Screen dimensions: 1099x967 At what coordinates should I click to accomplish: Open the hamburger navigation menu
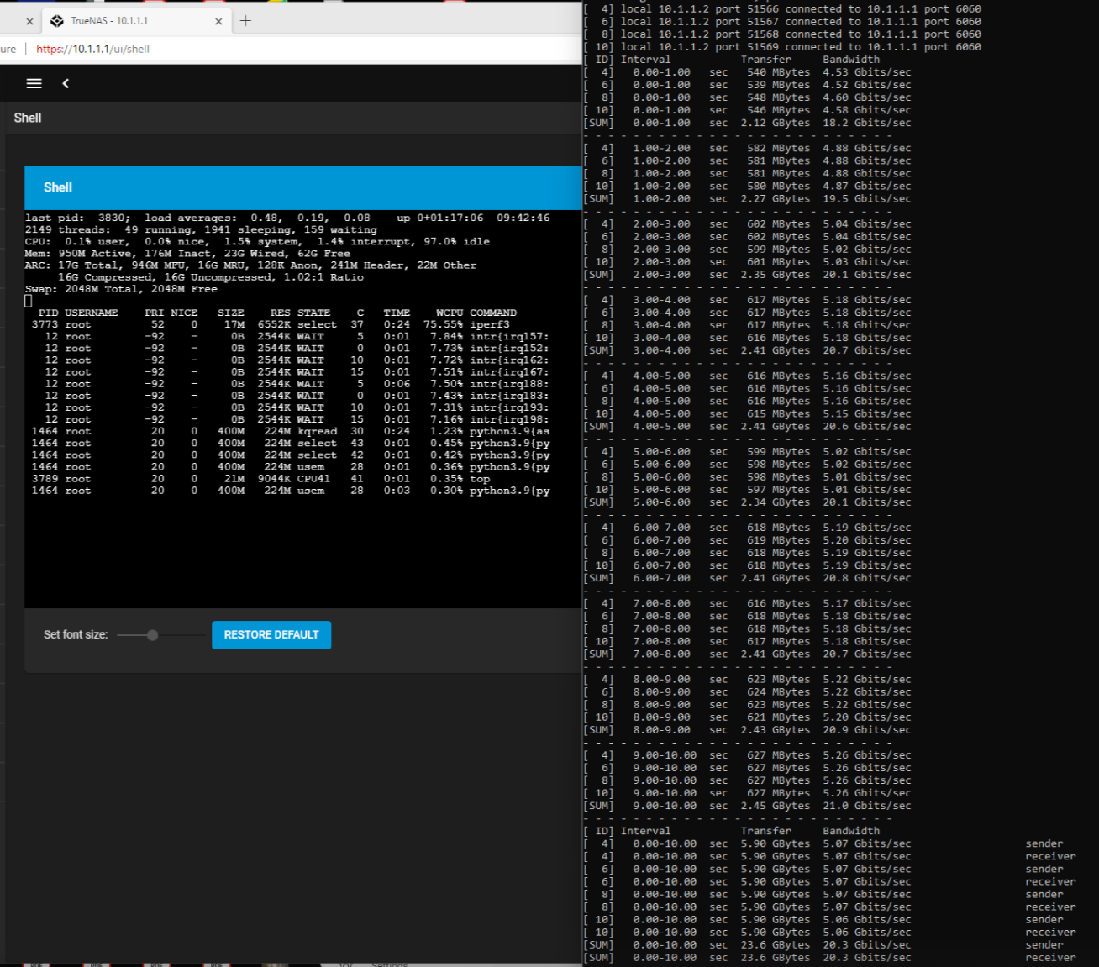point(34,83)
